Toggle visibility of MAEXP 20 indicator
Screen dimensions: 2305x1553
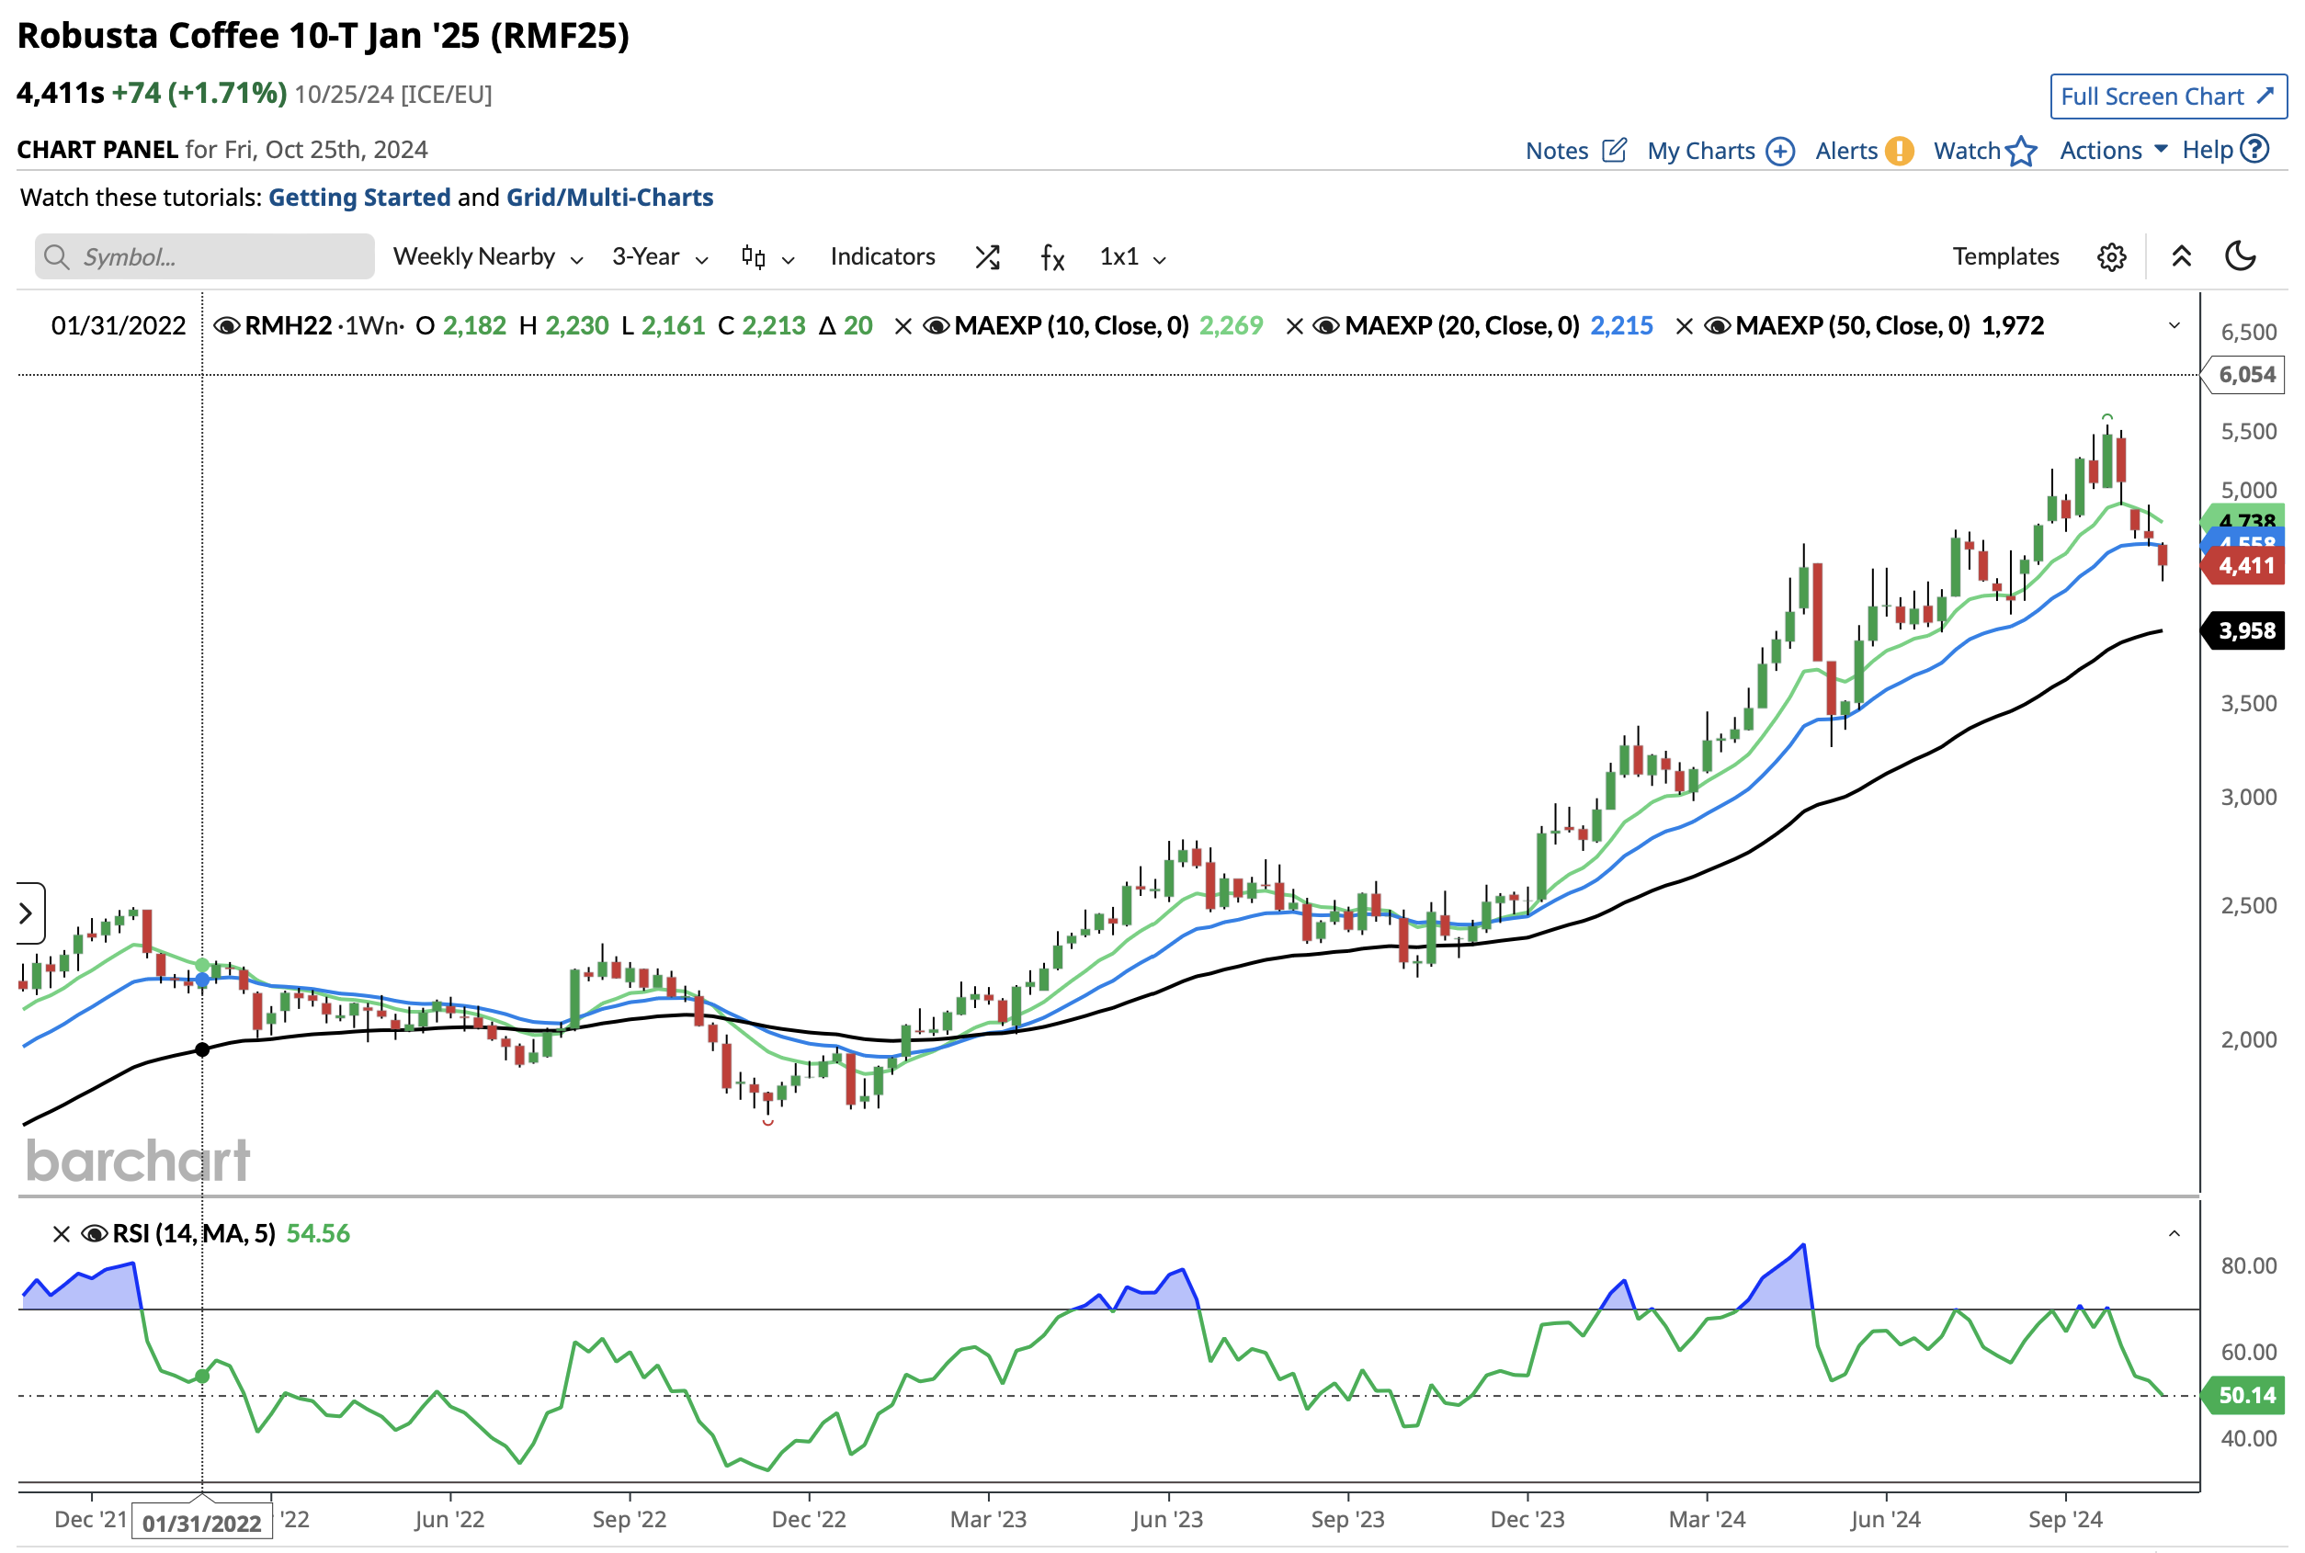click(1326, 326)
